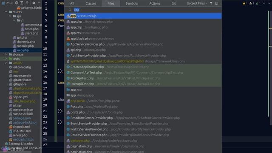272x153 pixels.
Task: Open results in Find tool window icon
Action: [x=217, y=3]
